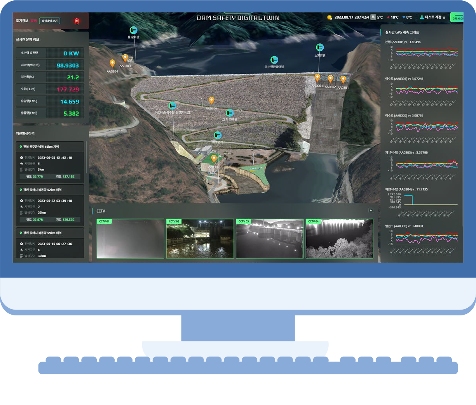Select the AA0303 orange GPS pin
This screenshot has height=405, width=476.
coord(125,58)
